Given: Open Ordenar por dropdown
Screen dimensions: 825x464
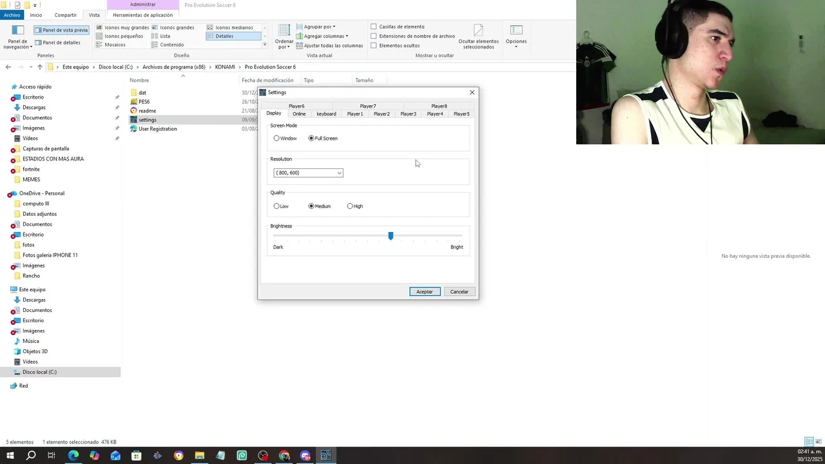Looking at the screenshot, I should point(284,37).
